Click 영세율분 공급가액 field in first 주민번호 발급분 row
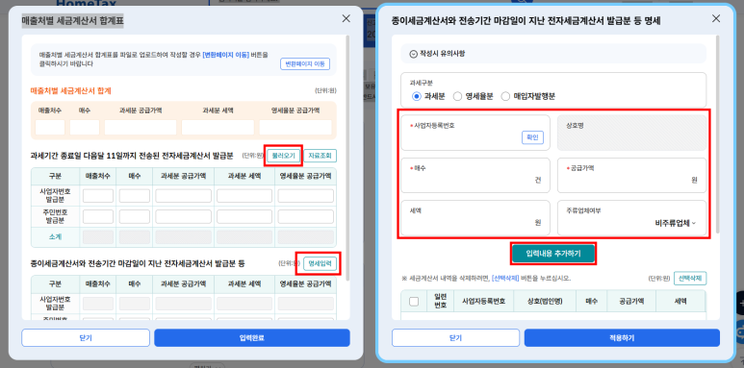Screen dimensions: 744x368 point(305,216)
